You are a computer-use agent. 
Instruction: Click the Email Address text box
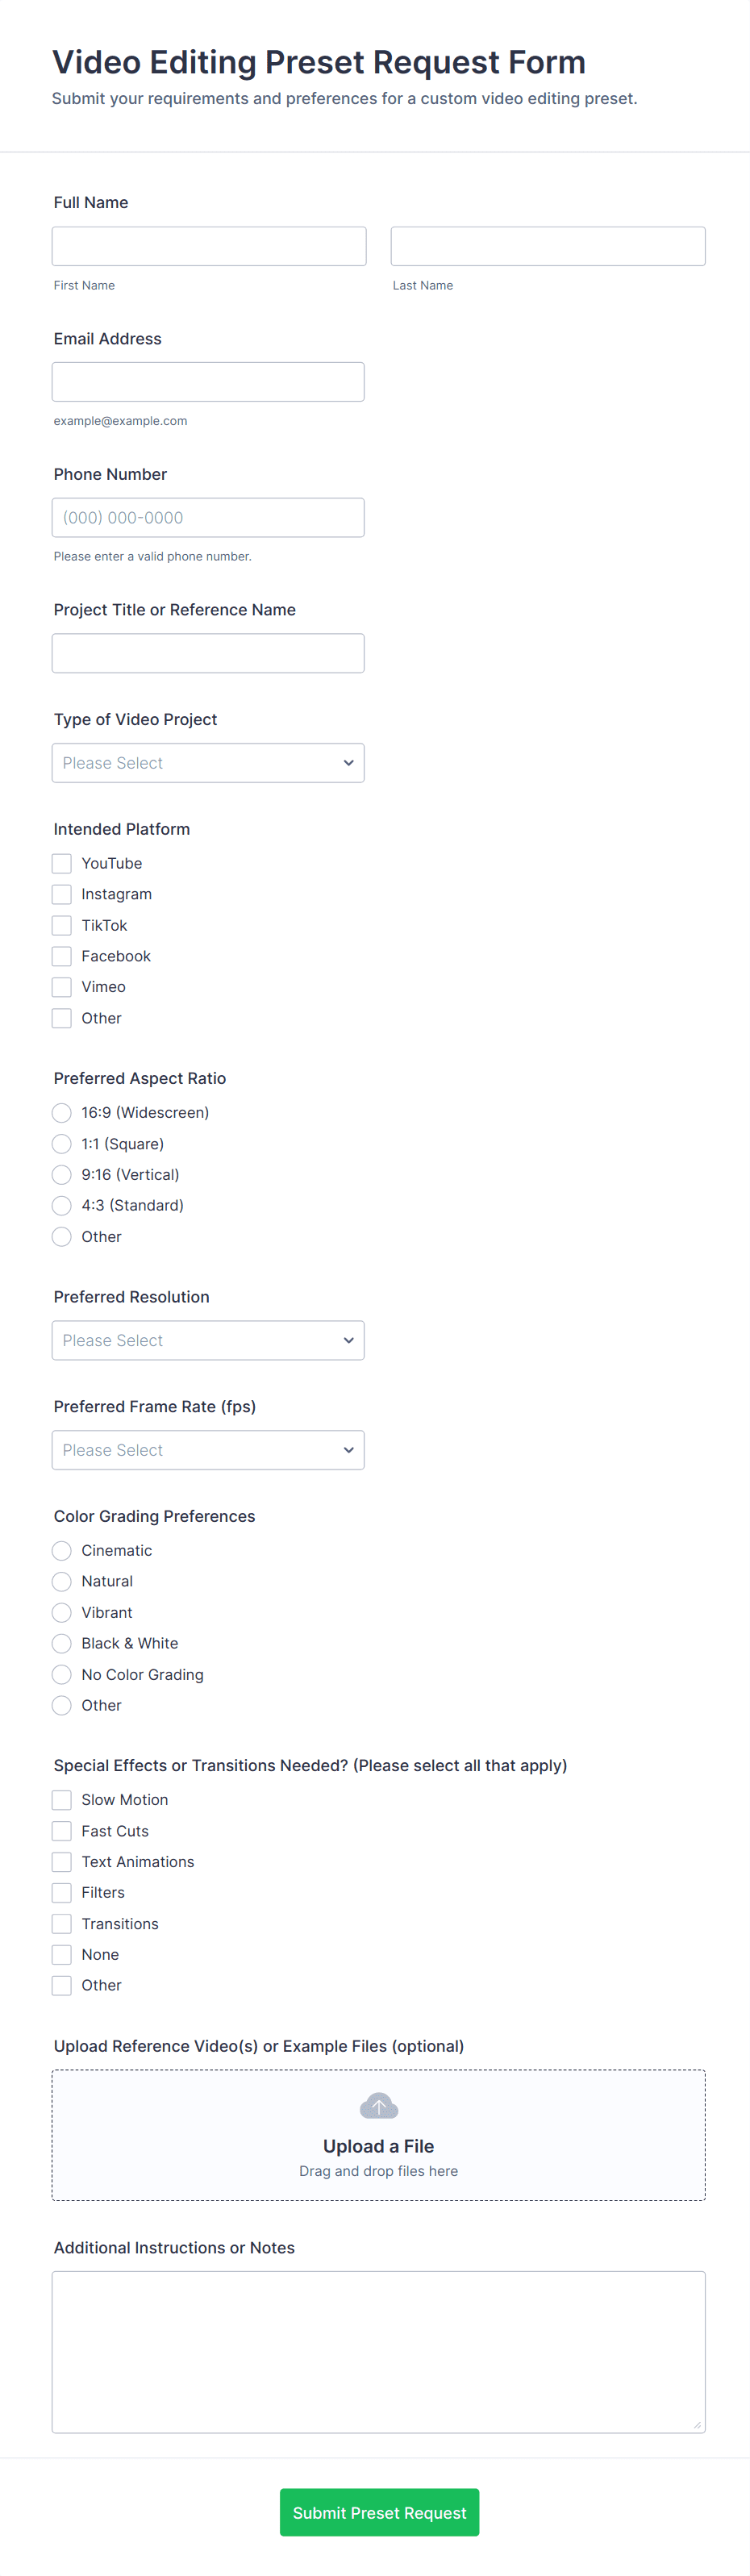(208, 382)
